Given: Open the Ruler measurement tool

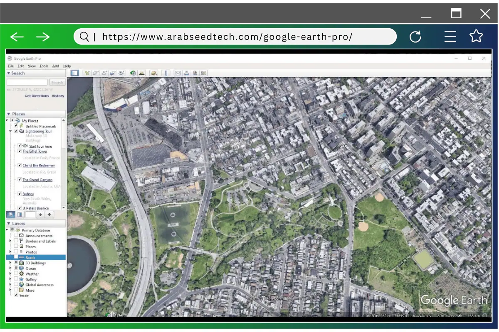Looking at the screenshot, I should pyautogui.click(x=166, y=73).
